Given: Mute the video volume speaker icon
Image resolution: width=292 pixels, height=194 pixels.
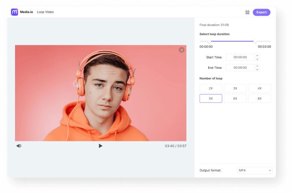Looking at the screenshot, I should (19, 146).
